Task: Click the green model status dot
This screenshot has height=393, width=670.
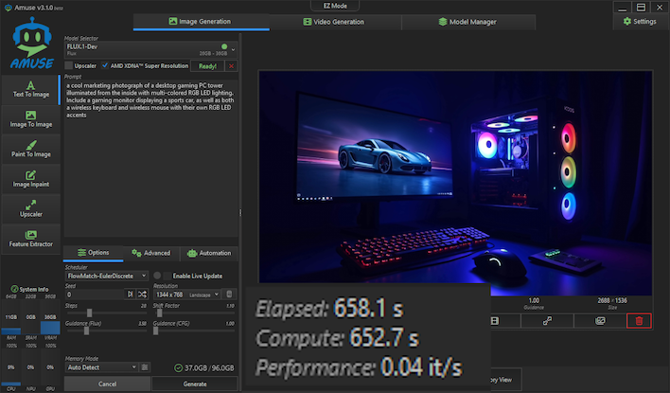Action: 224,46
